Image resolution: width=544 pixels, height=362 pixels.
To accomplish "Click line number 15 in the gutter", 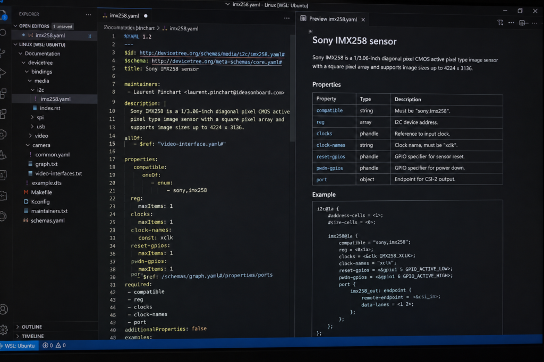I will tap(112, 144).
